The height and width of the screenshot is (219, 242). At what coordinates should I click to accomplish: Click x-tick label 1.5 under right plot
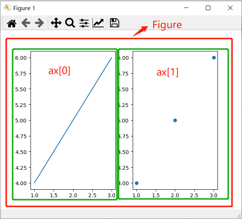click(156, 195)
